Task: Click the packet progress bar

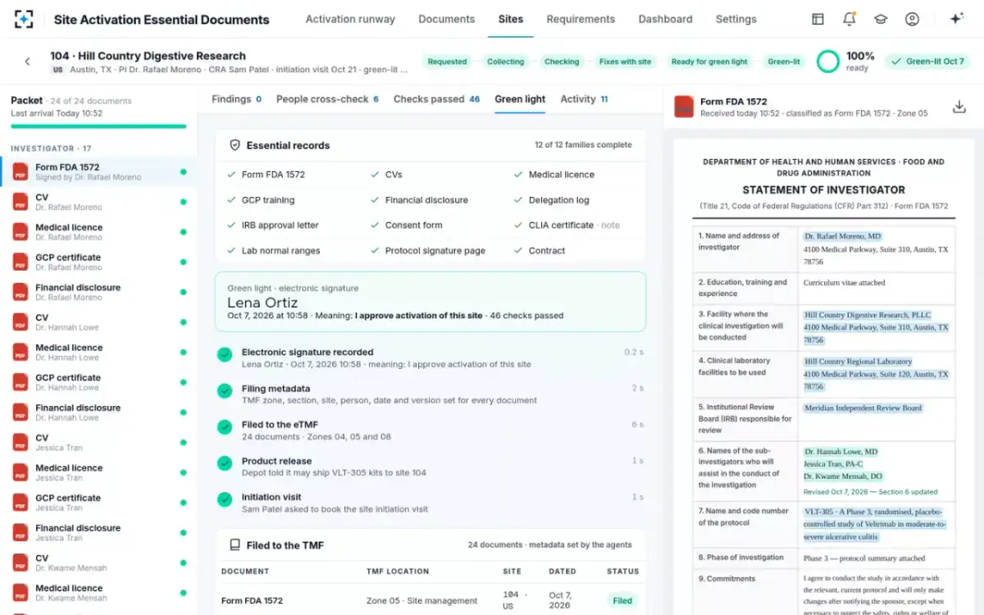Action: pyautogui.click(x=98, y=126)
